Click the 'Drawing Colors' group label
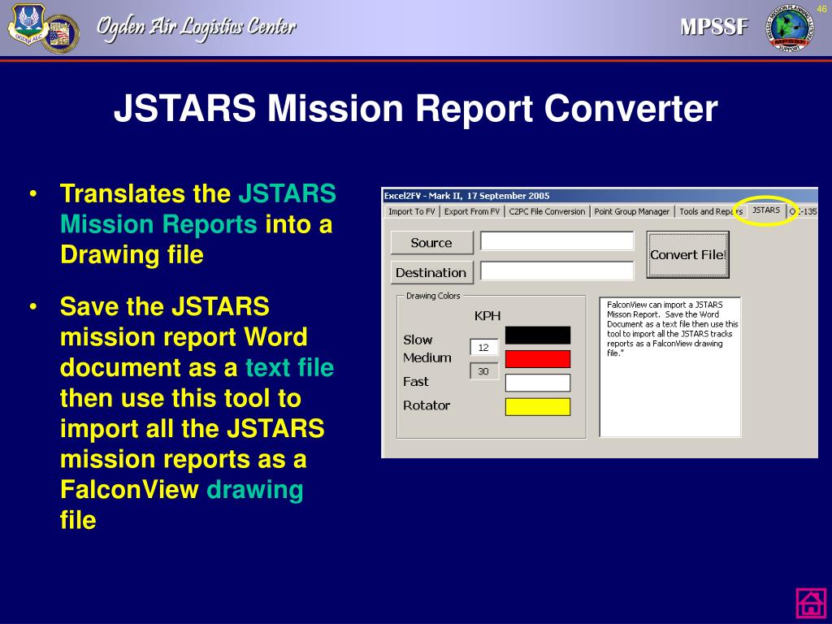 coord(433,296)
